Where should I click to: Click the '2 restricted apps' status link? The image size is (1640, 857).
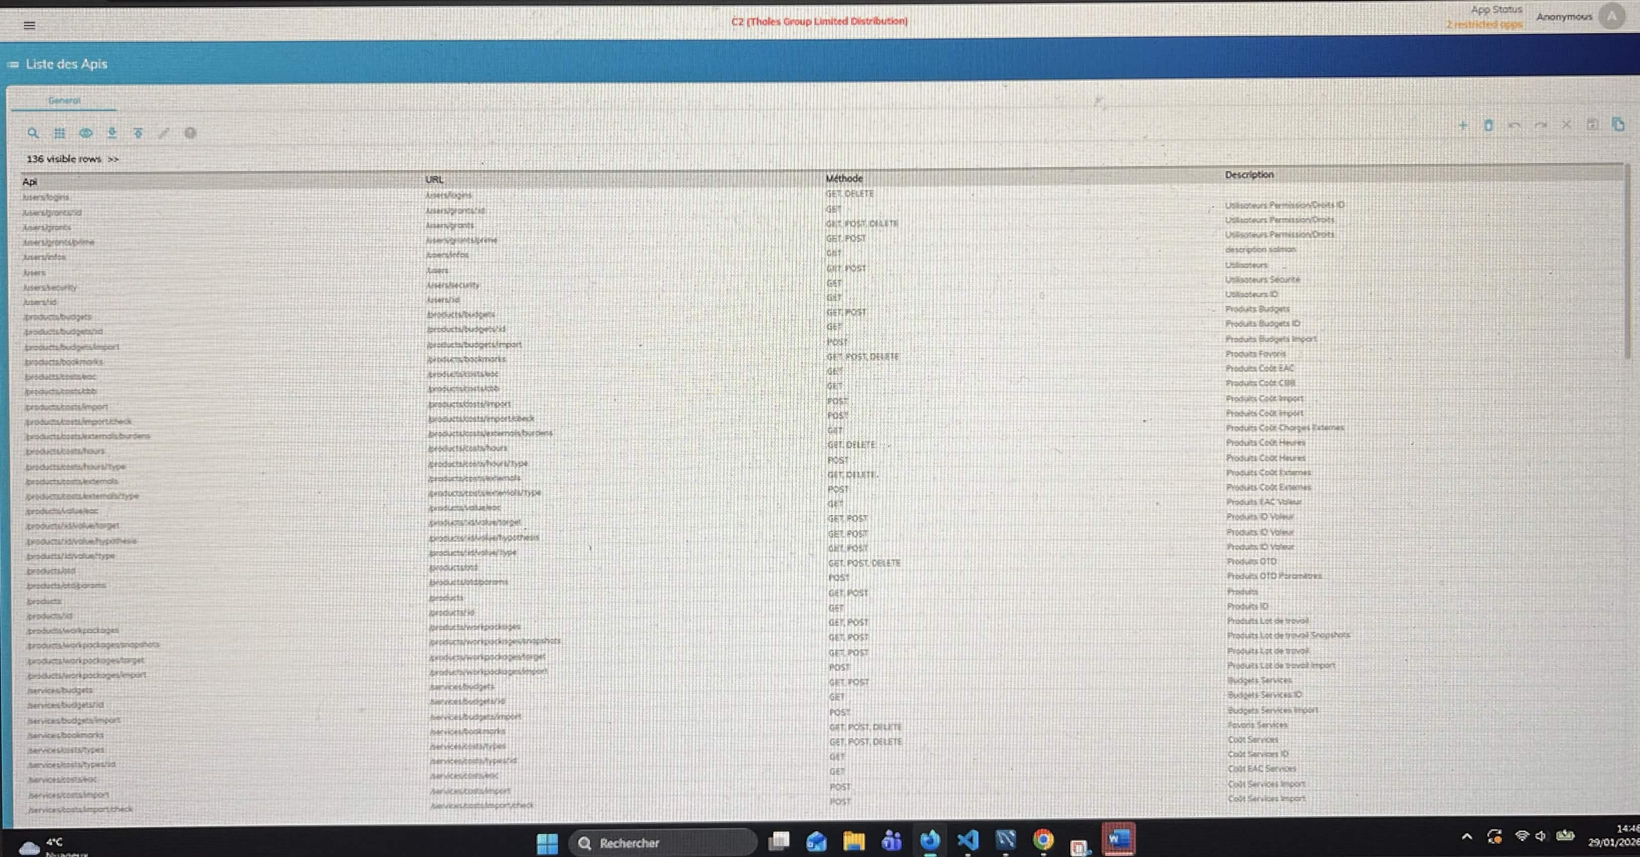coord(1484,24)
